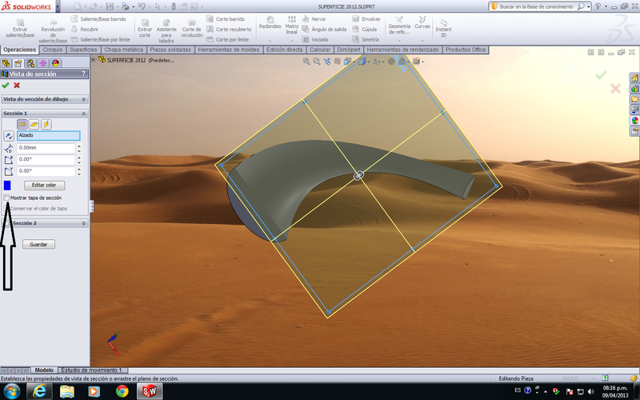Open the DimXpertManager crosshair tab icon
Image resolution: width=640 pixels, height=400 pixels.
point(43,63)
